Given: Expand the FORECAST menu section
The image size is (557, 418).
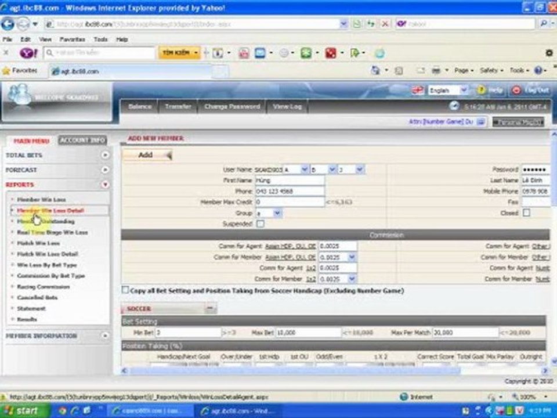Looking at the screenshot, I should tap(105, 170).
